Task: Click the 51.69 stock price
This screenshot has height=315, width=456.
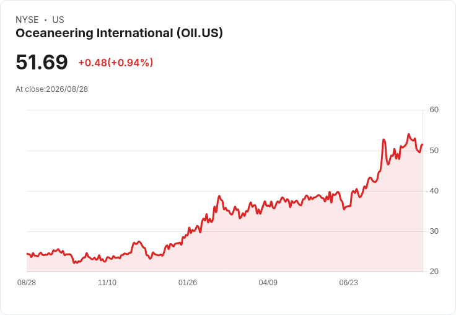Action: pyautogui.click(x=42, y=62)
